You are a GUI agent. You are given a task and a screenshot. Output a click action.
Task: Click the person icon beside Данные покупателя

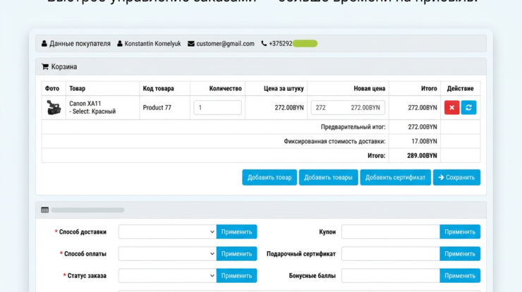[x=44, y=44]
